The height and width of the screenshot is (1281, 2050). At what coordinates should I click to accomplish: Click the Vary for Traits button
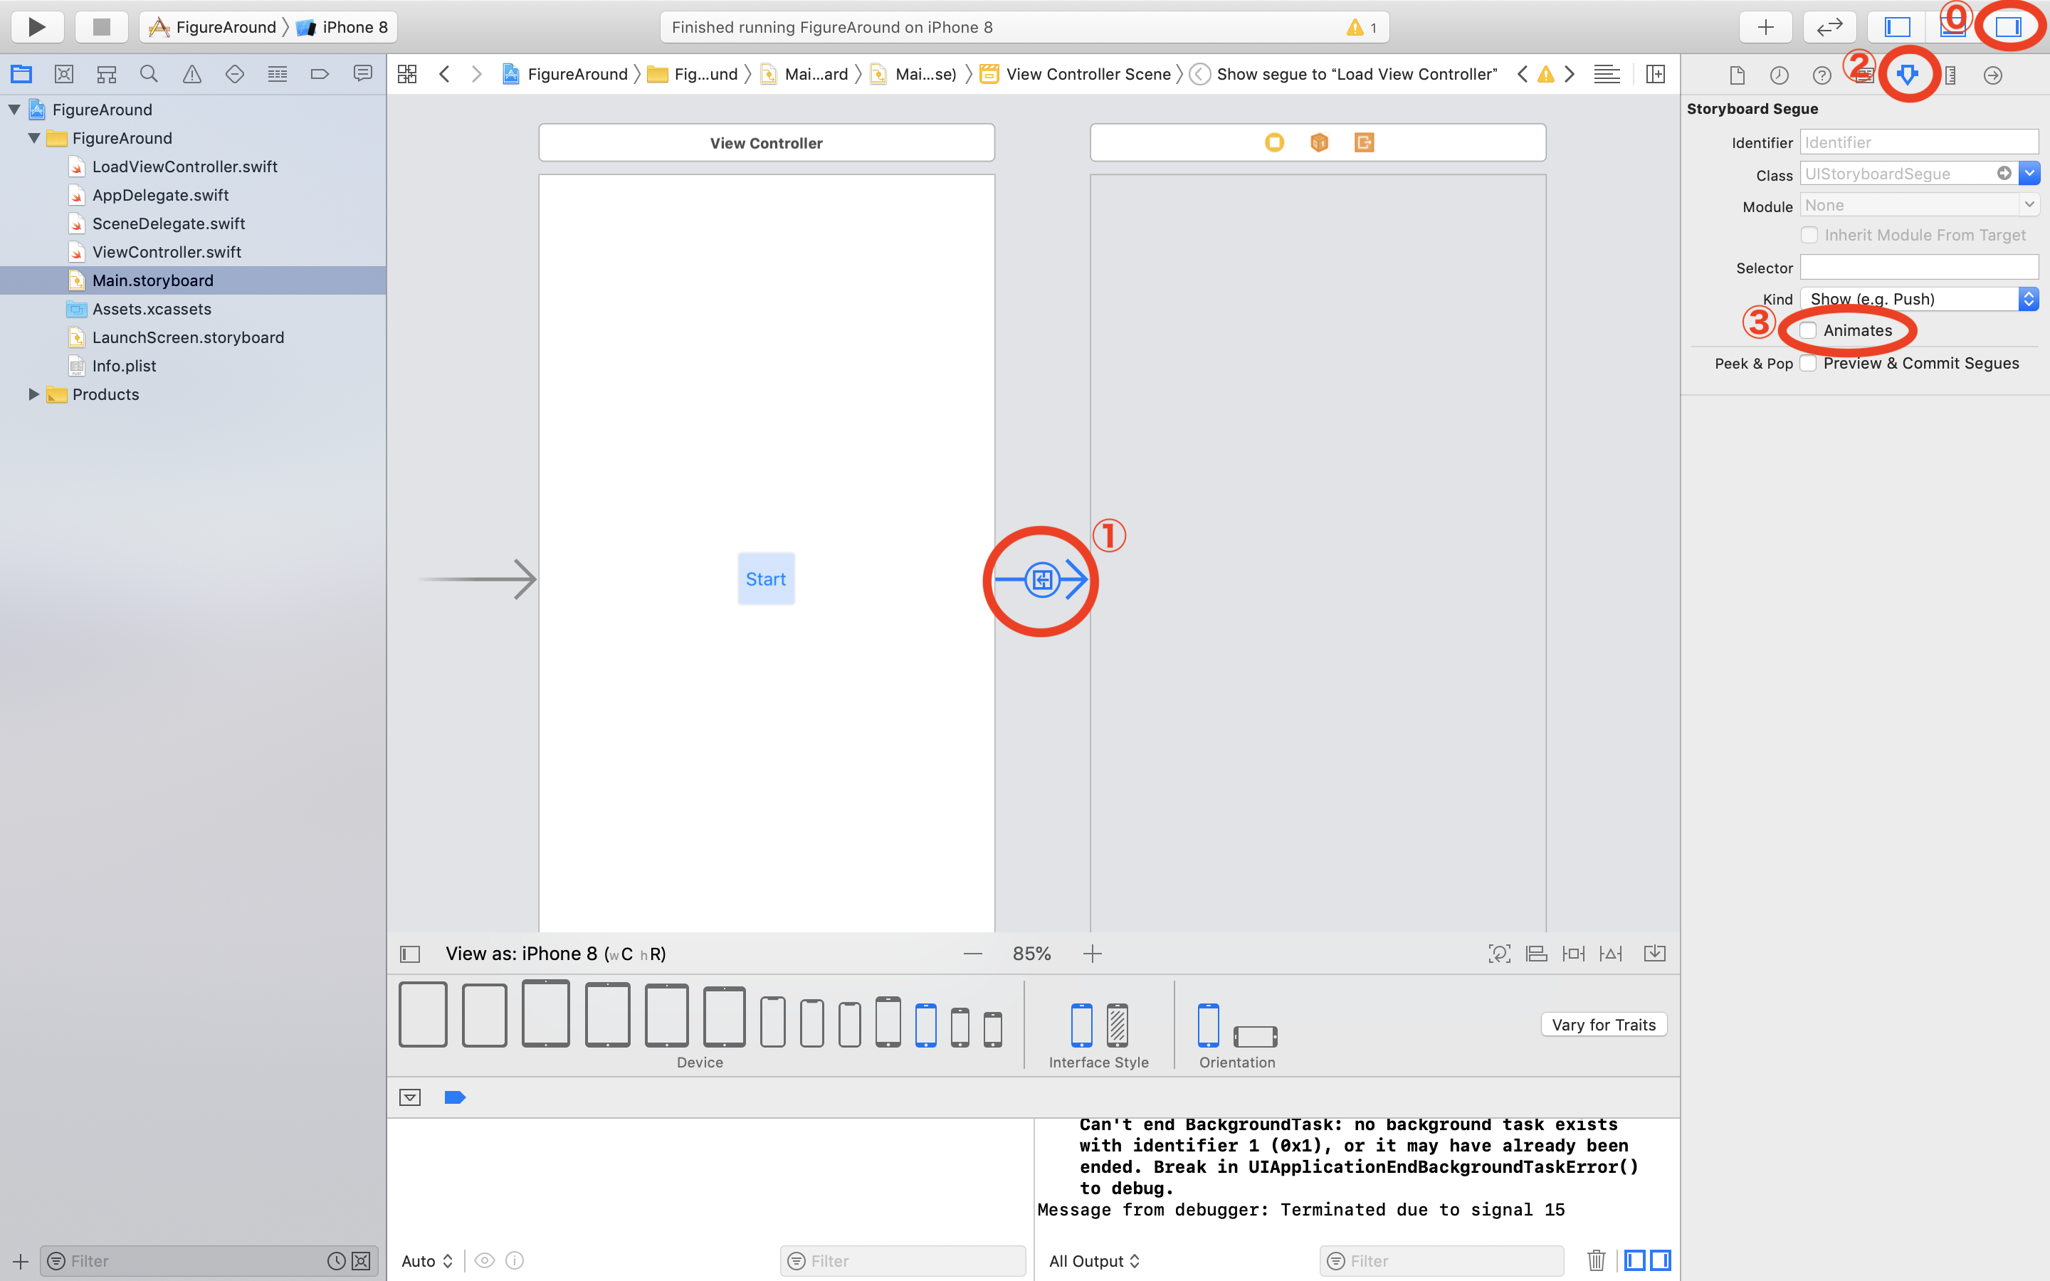pos(1603,1024)
